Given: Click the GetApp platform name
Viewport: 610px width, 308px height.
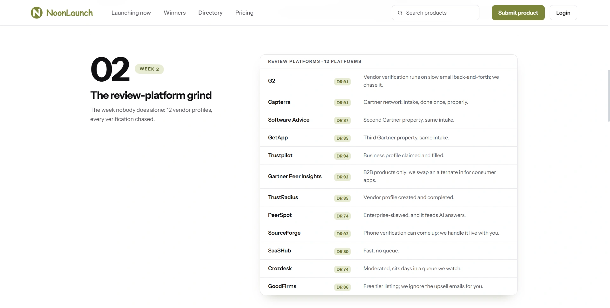Looking at the screenshot, I should [278, 137].
